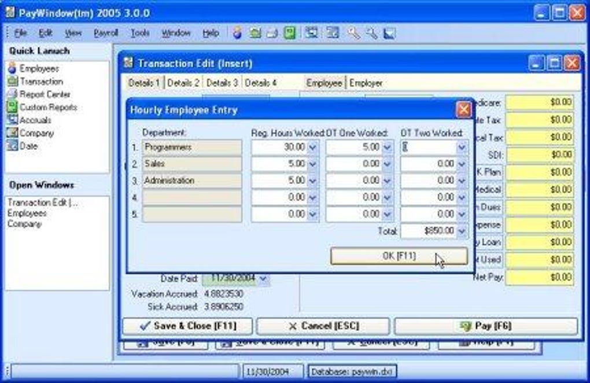The width and height of the screenshot is (590, 383).
Task: Click the Cancel [ESC] button
Action: click(323, 326)
